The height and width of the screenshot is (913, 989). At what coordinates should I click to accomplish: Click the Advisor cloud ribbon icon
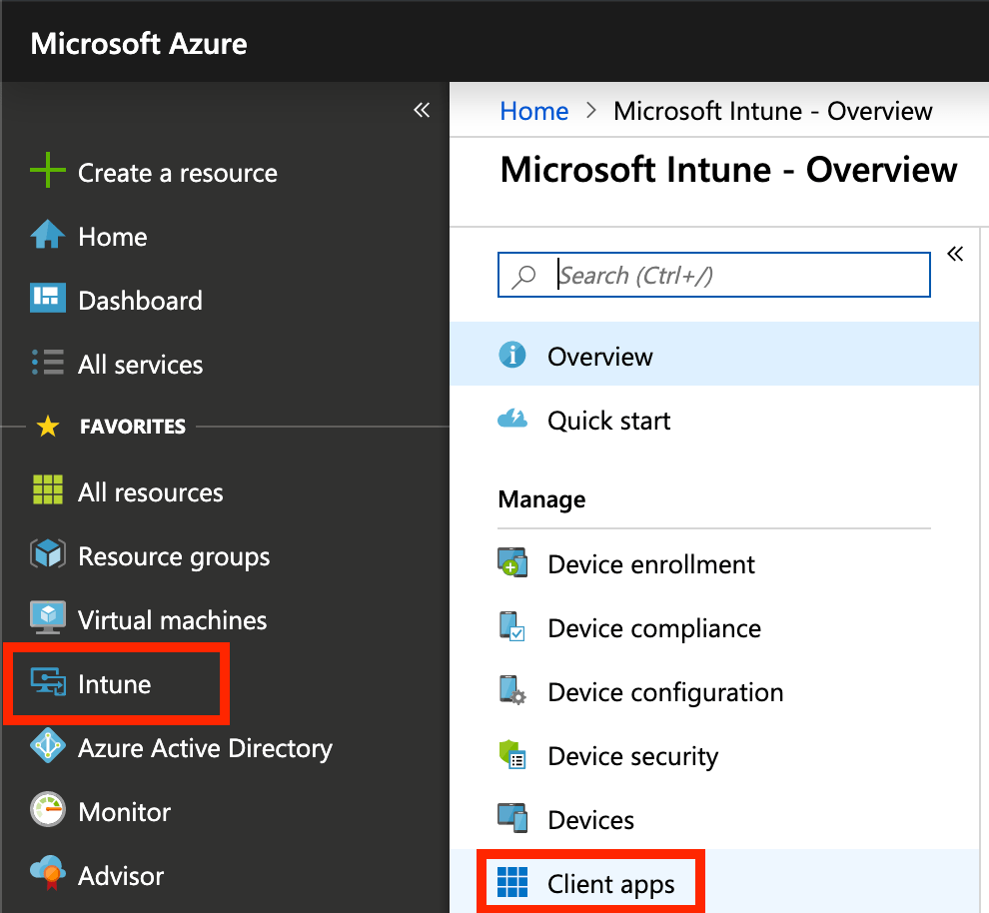[x=48, y=873]
